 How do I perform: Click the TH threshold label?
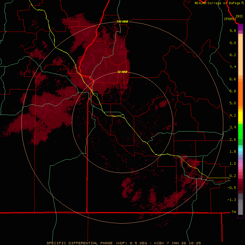tap(234, 212)
